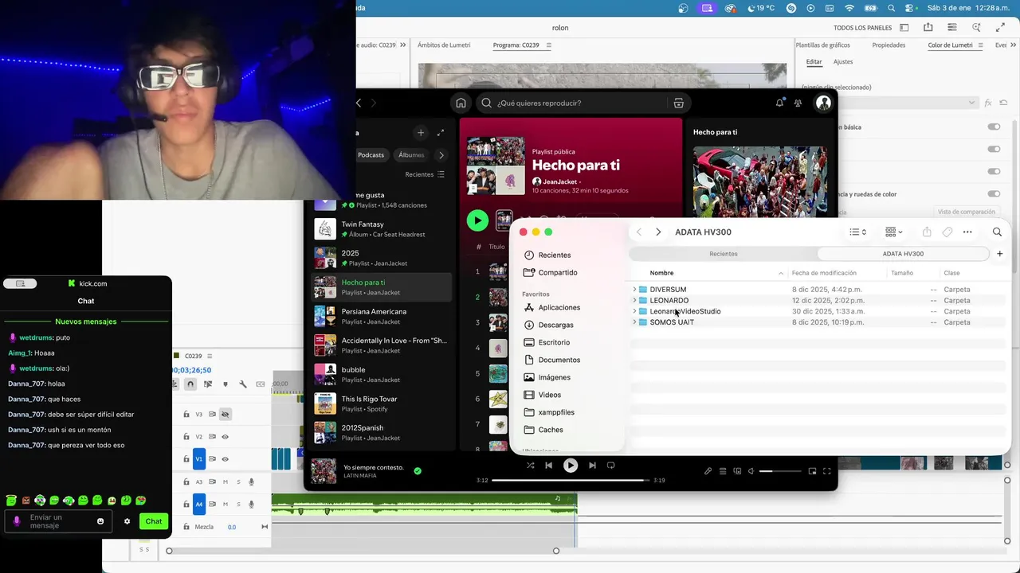Open Persiana Americana playlist in library

tap(382, 316)
